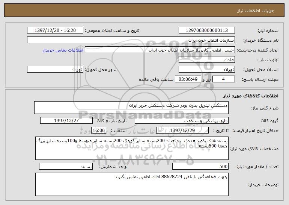Click the label شرح کلی نیاز
This screenshot has height=205, width=289.
(x=265, y=108)
